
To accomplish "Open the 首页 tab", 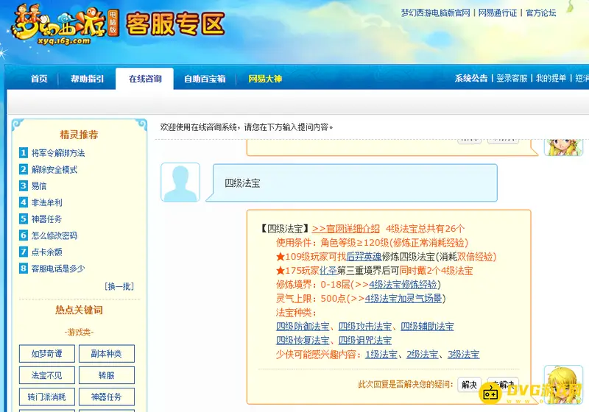I will pyautogui.click(x=39, y=79).
